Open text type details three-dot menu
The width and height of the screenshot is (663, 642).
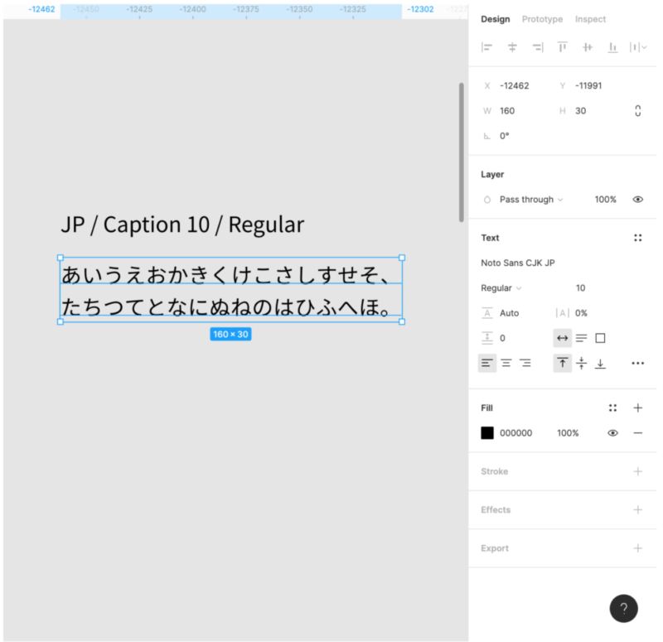[637, 363]
